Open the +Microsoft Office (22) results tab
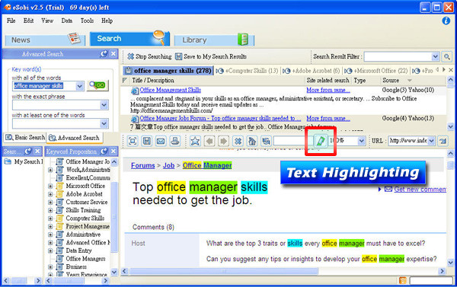Viewport: 457px width, 287px height. [376, 71]
